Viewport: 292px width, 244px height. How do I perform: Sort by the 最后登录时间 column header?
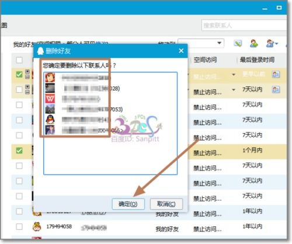pos(257,60)
